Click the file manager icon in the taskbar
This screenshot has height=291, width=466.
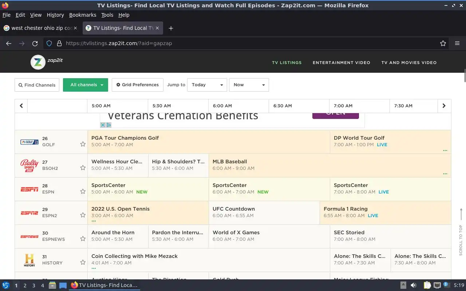click(52, 285)
